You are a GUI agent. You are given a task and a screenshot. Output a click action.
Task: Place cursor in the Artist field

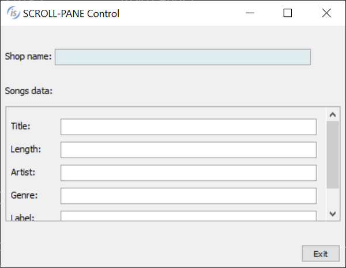click(x=189, y=173)
